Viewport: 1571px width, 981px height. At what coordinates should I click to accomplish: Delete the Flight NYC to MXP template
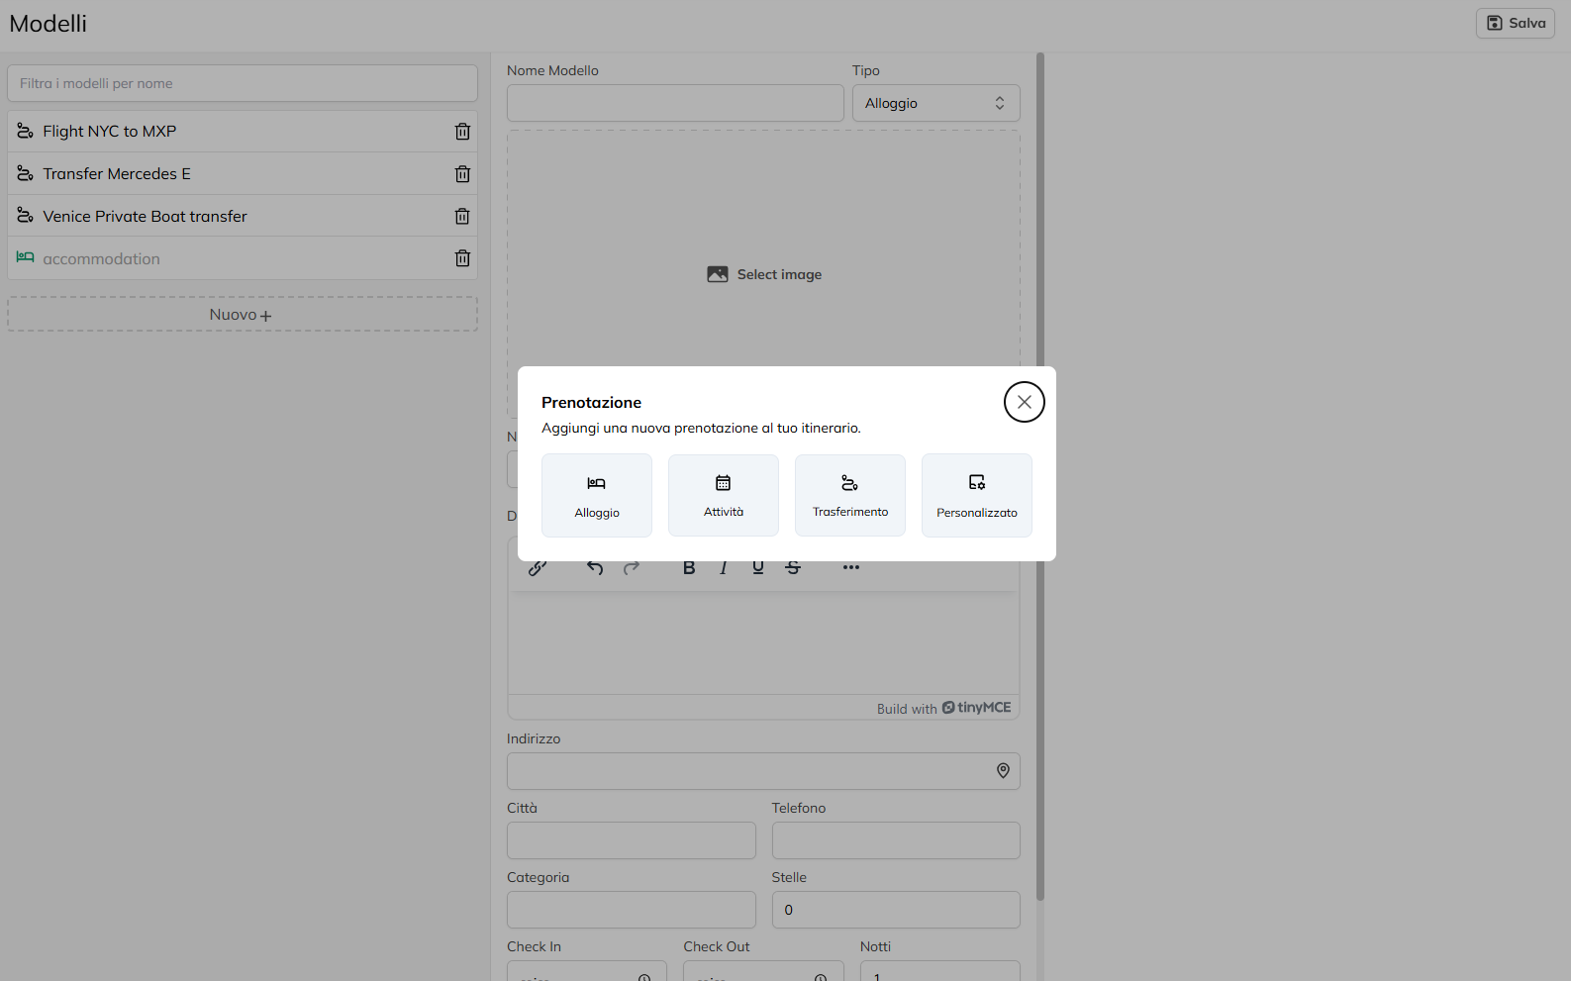click(462, 132)
